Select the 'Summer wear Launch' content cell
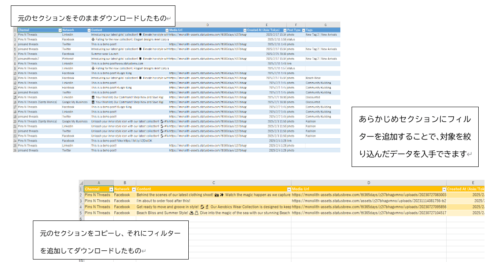 coord(130,54)
